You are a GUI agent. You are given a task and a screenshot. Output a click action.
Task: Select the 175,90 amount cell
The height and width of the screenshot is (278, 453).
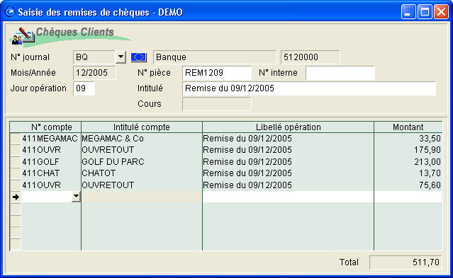tap(408, 150)
